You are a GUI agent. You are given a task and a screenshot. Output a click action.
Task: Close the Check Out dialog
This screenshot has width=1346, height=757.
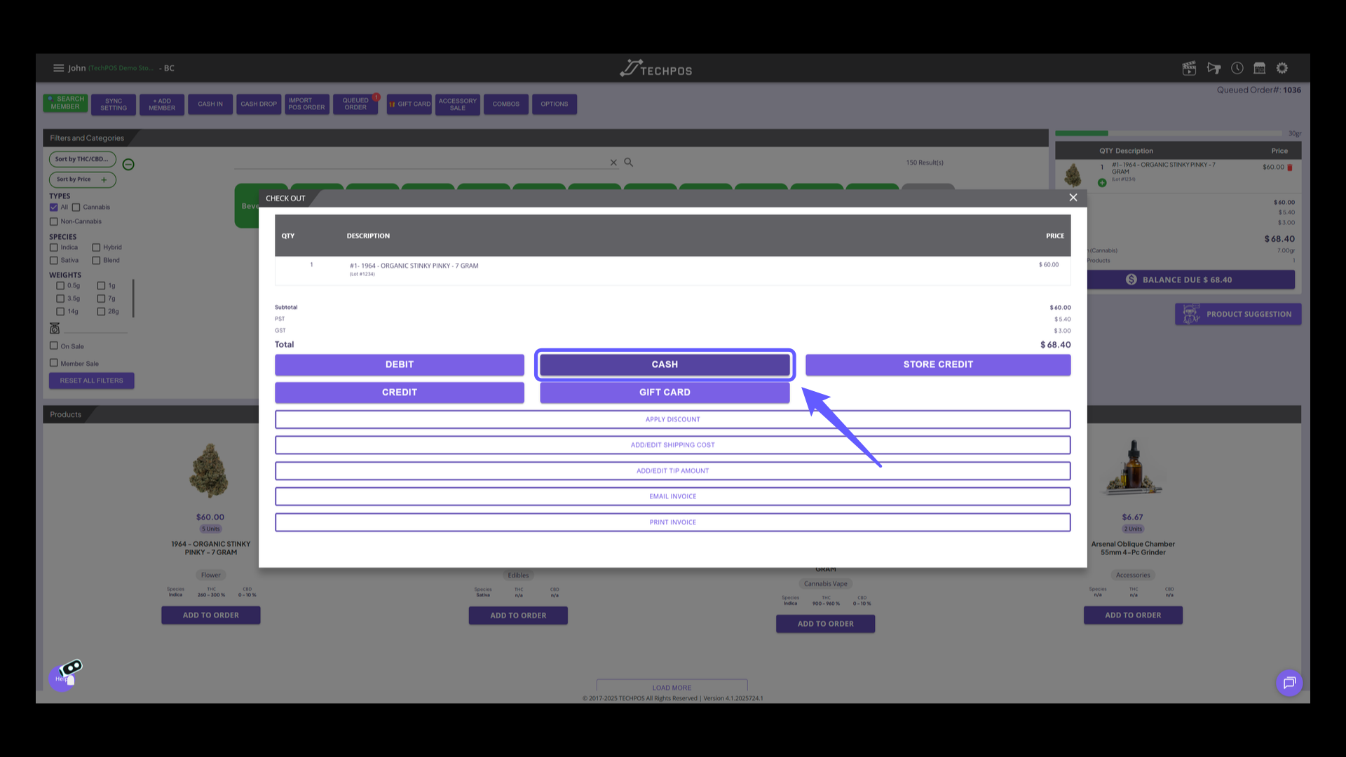pos(1073,198)
